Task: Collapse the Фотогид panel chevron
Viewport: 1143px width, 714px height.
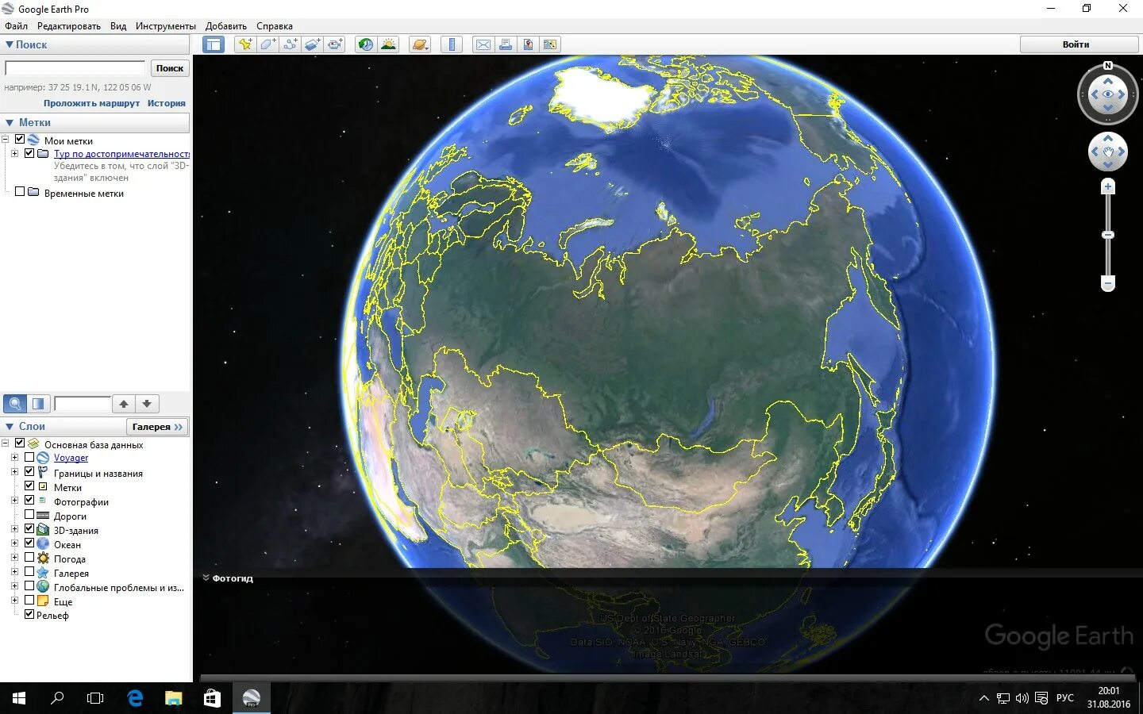Action: click(x=206, y=578)
